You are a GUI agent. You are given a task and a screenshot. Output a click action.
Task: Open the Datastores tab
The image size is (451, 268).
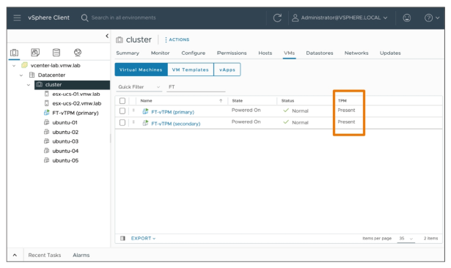click(x=320, y=53)
